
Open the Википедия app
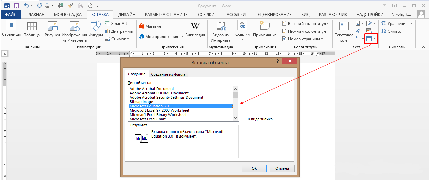pos(195,30)
